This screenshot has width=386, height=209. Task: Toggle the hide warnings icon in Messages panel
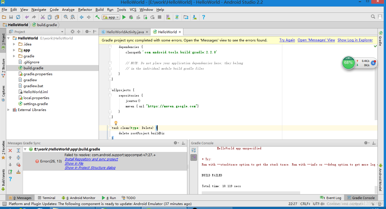pos(18,165)
